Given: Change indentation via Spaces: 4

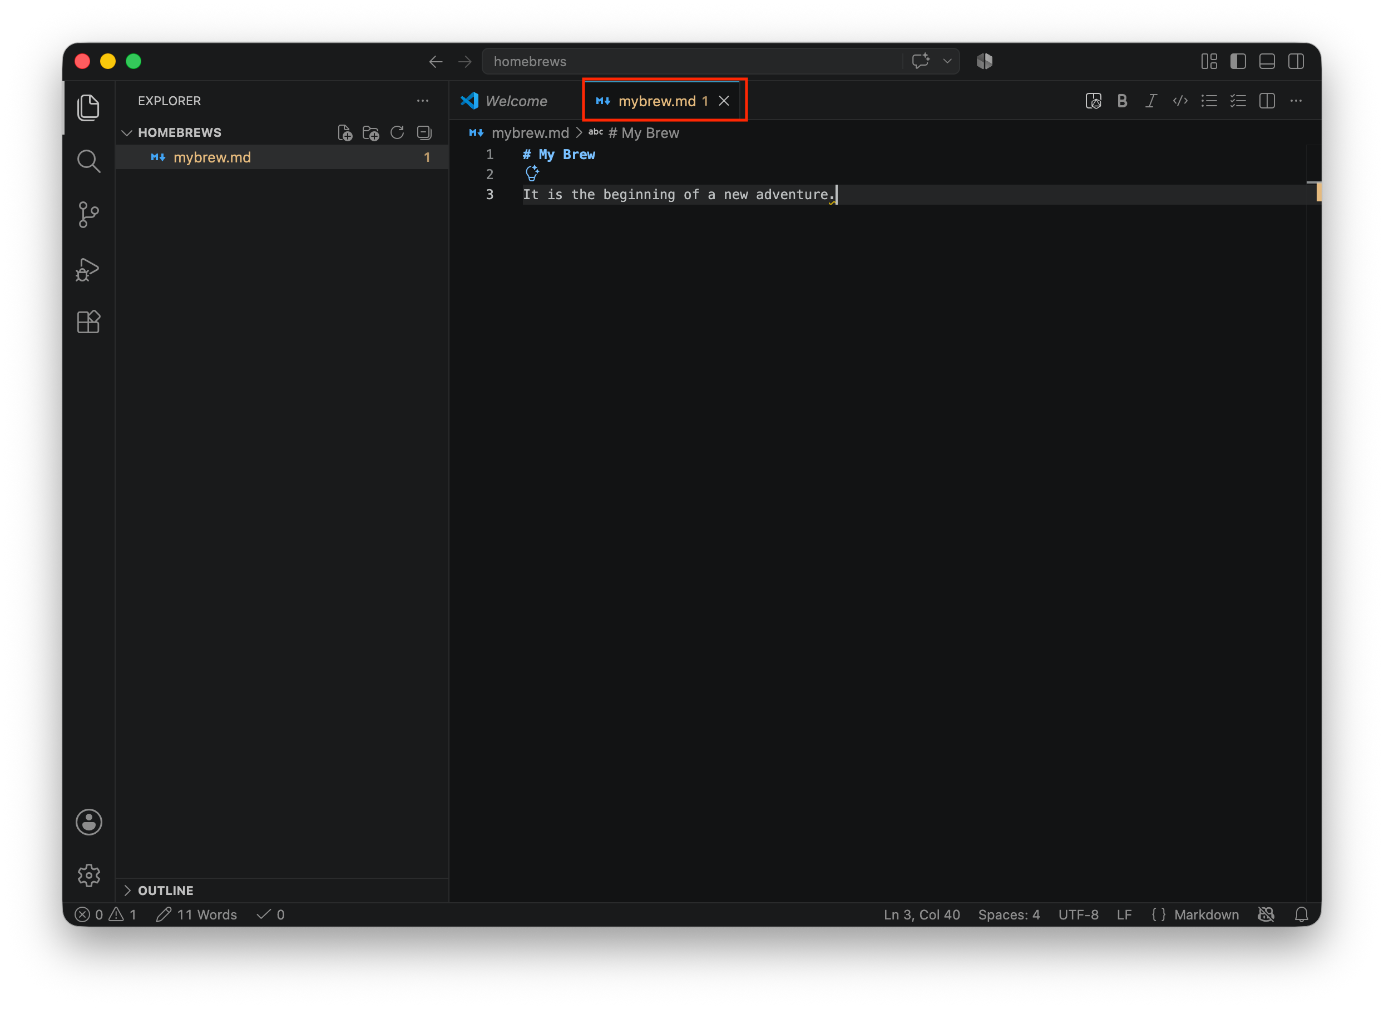Looking at the screenshot, I should (x=1009, y=915).
